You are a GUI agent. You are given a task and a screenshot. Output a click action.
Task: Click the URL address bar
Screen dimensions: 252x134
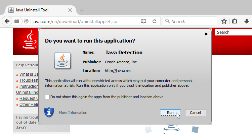pyautogui.click(x=85, y=21)
